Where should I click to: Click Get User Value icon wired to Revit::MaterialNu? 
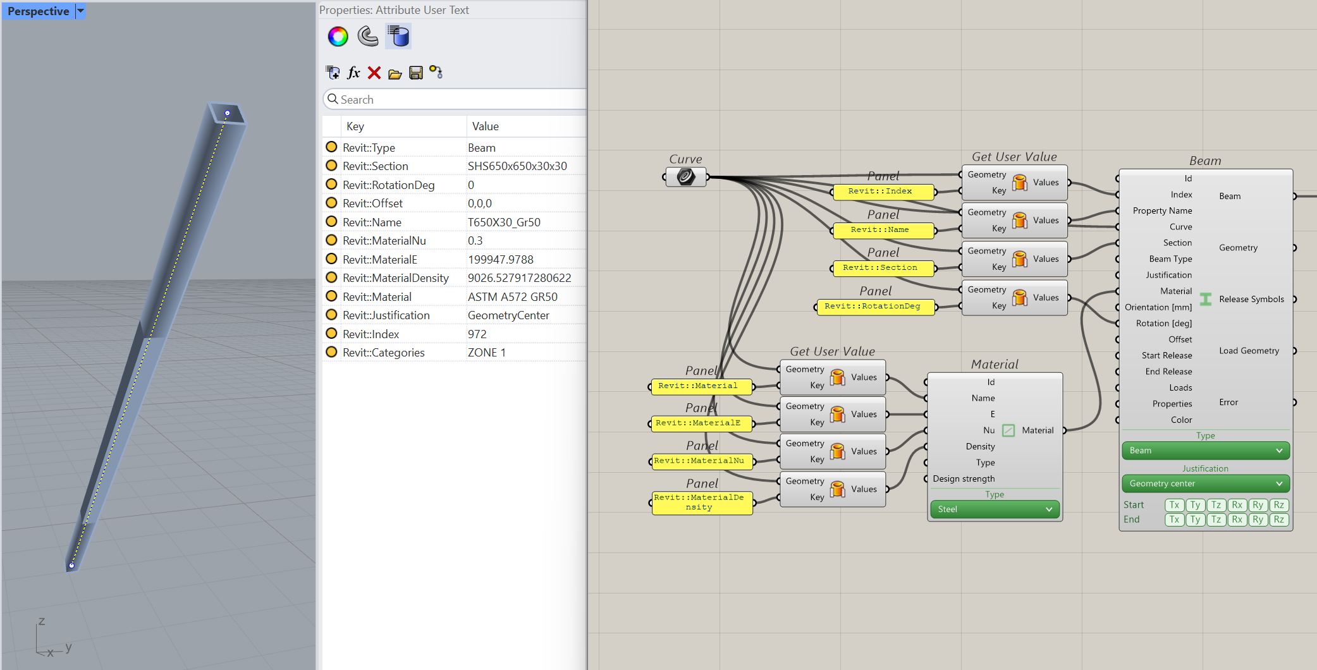[837, 451]
